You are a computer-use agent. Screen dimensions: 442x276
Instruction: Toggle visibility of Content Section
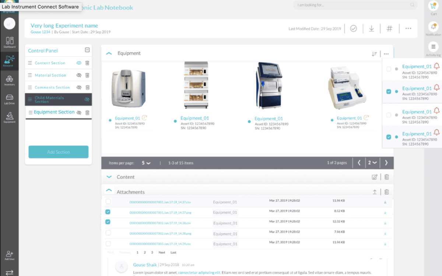(x=78, y=63)
